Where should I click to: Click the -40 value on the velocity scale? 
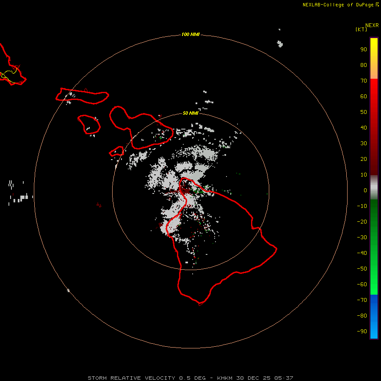click(362, 253)
